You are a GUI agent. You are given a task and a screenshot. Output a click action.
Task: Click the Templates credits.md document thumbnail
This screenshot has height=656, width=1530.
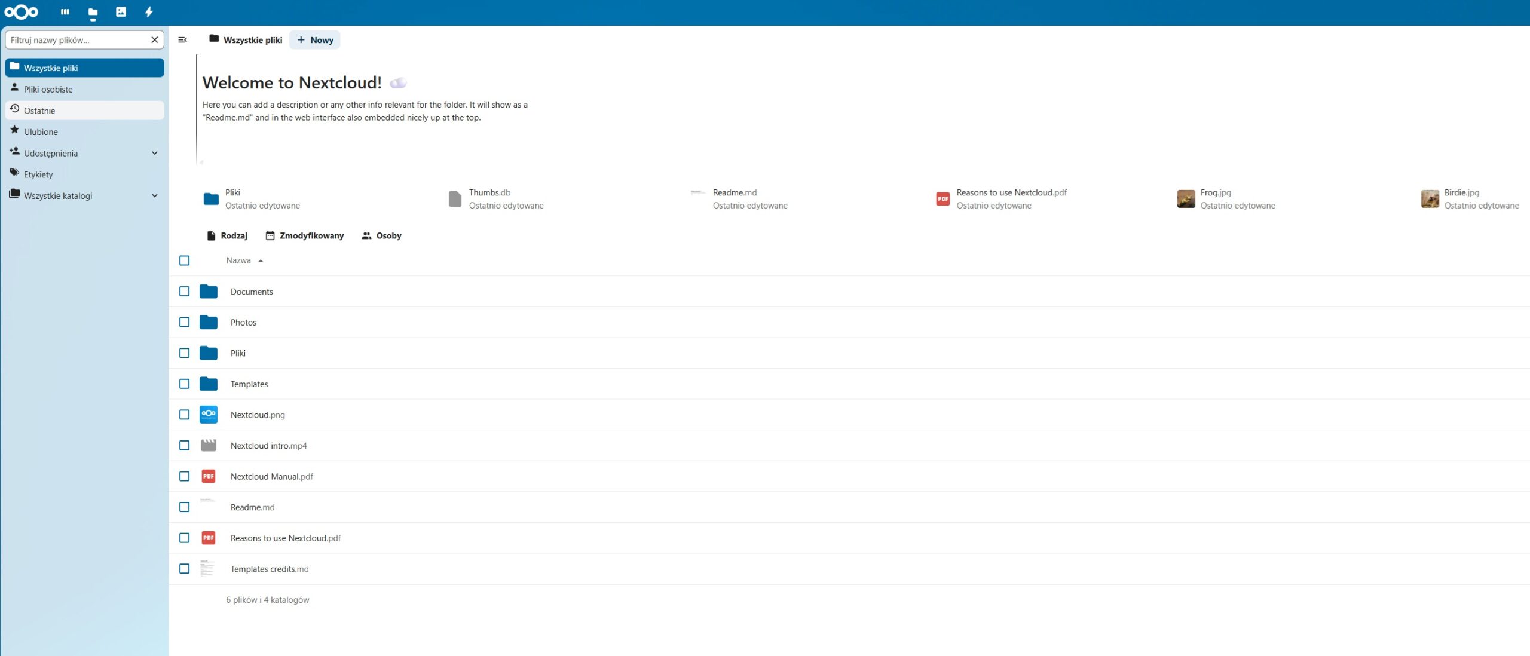click(x=207, y=569)
